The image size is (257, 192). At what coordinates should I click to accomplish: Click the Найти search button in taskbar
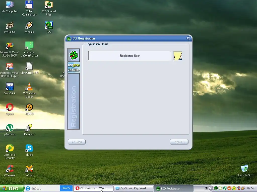(x=66, y=188)
